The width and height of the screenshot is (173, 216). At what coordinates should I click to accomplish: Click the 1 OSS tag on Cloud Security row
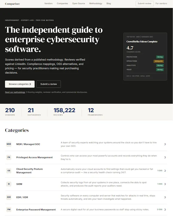click(160, 171)
